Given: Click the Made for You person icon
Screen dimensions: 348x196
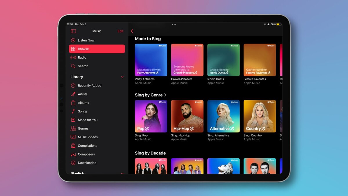Looking at the screenshot, I should coord(73,120).
